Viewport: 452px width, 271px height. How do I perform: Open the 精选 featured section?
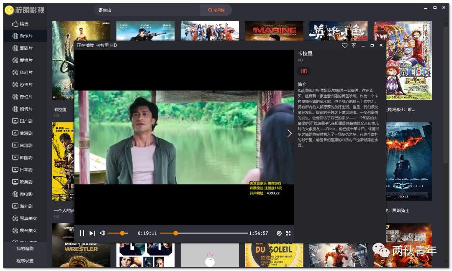point(25,23)
